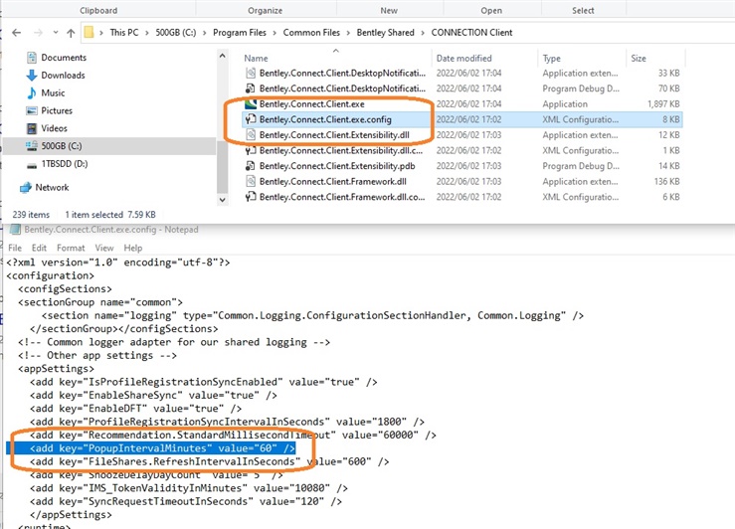This screenshot has width=735, height=529.
Task: Sort files by Name column header
Action: [x=256, y=58]
